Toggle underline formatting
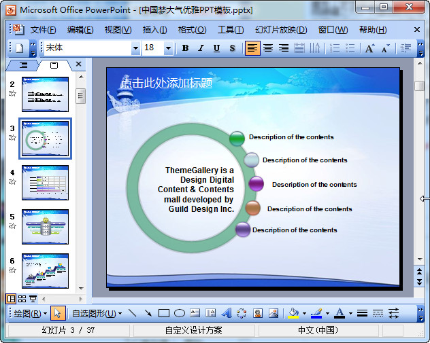This screenshot has height=343, width=430. (x=216, y=48)
